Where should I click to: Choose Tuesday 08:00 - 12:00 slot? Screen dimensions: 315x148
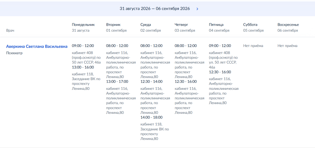click(x=117, y=46)
